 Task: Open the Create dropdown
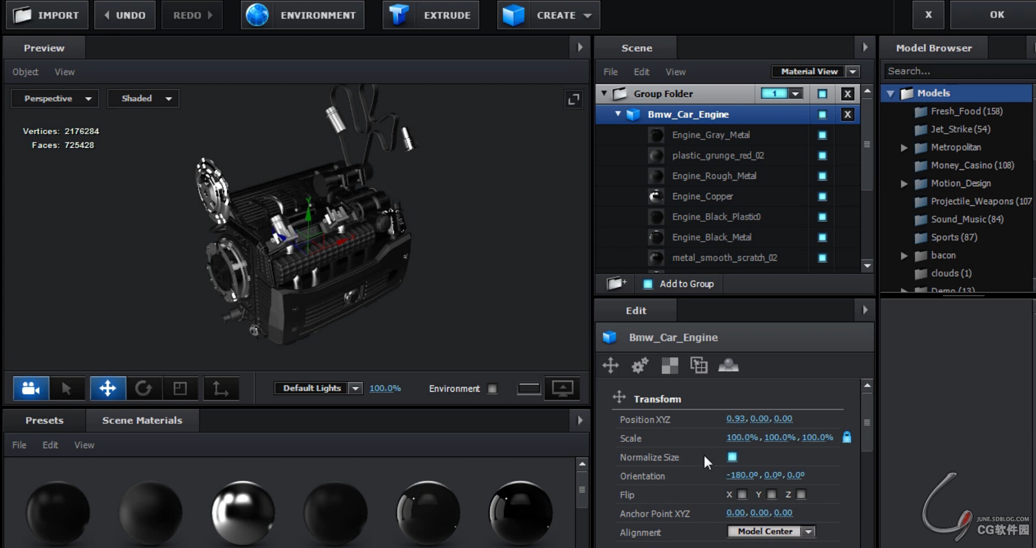[x=548, y=15]
